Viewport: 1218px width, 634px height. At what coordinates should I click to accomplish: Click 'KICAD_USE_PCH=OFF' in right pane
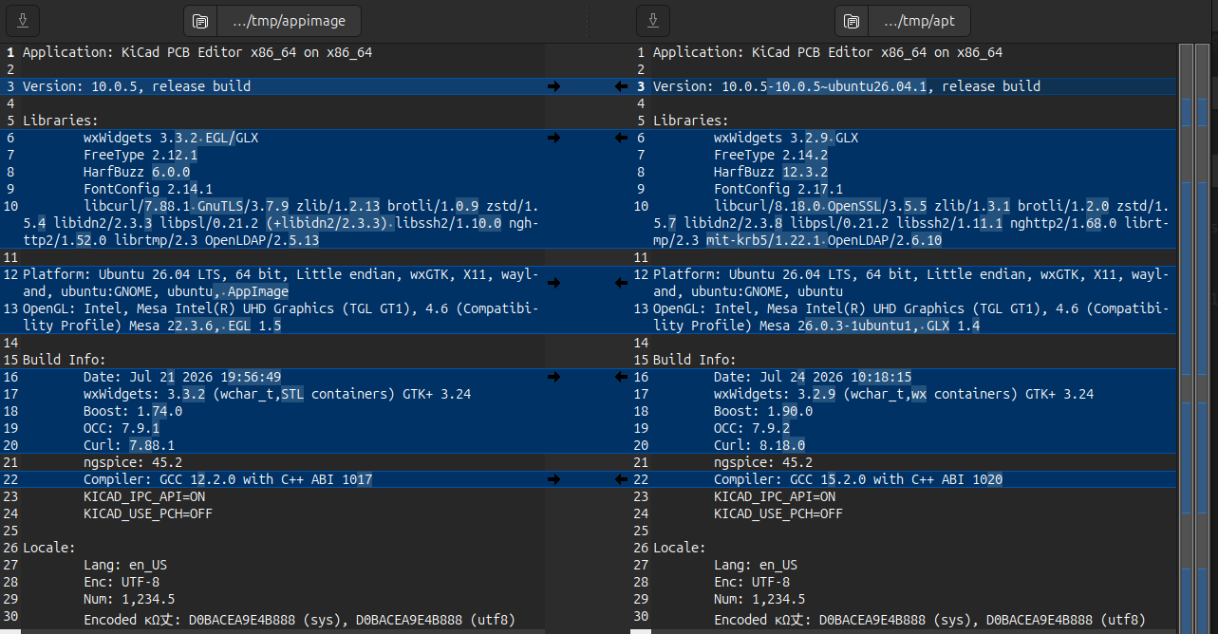point(778,513)
